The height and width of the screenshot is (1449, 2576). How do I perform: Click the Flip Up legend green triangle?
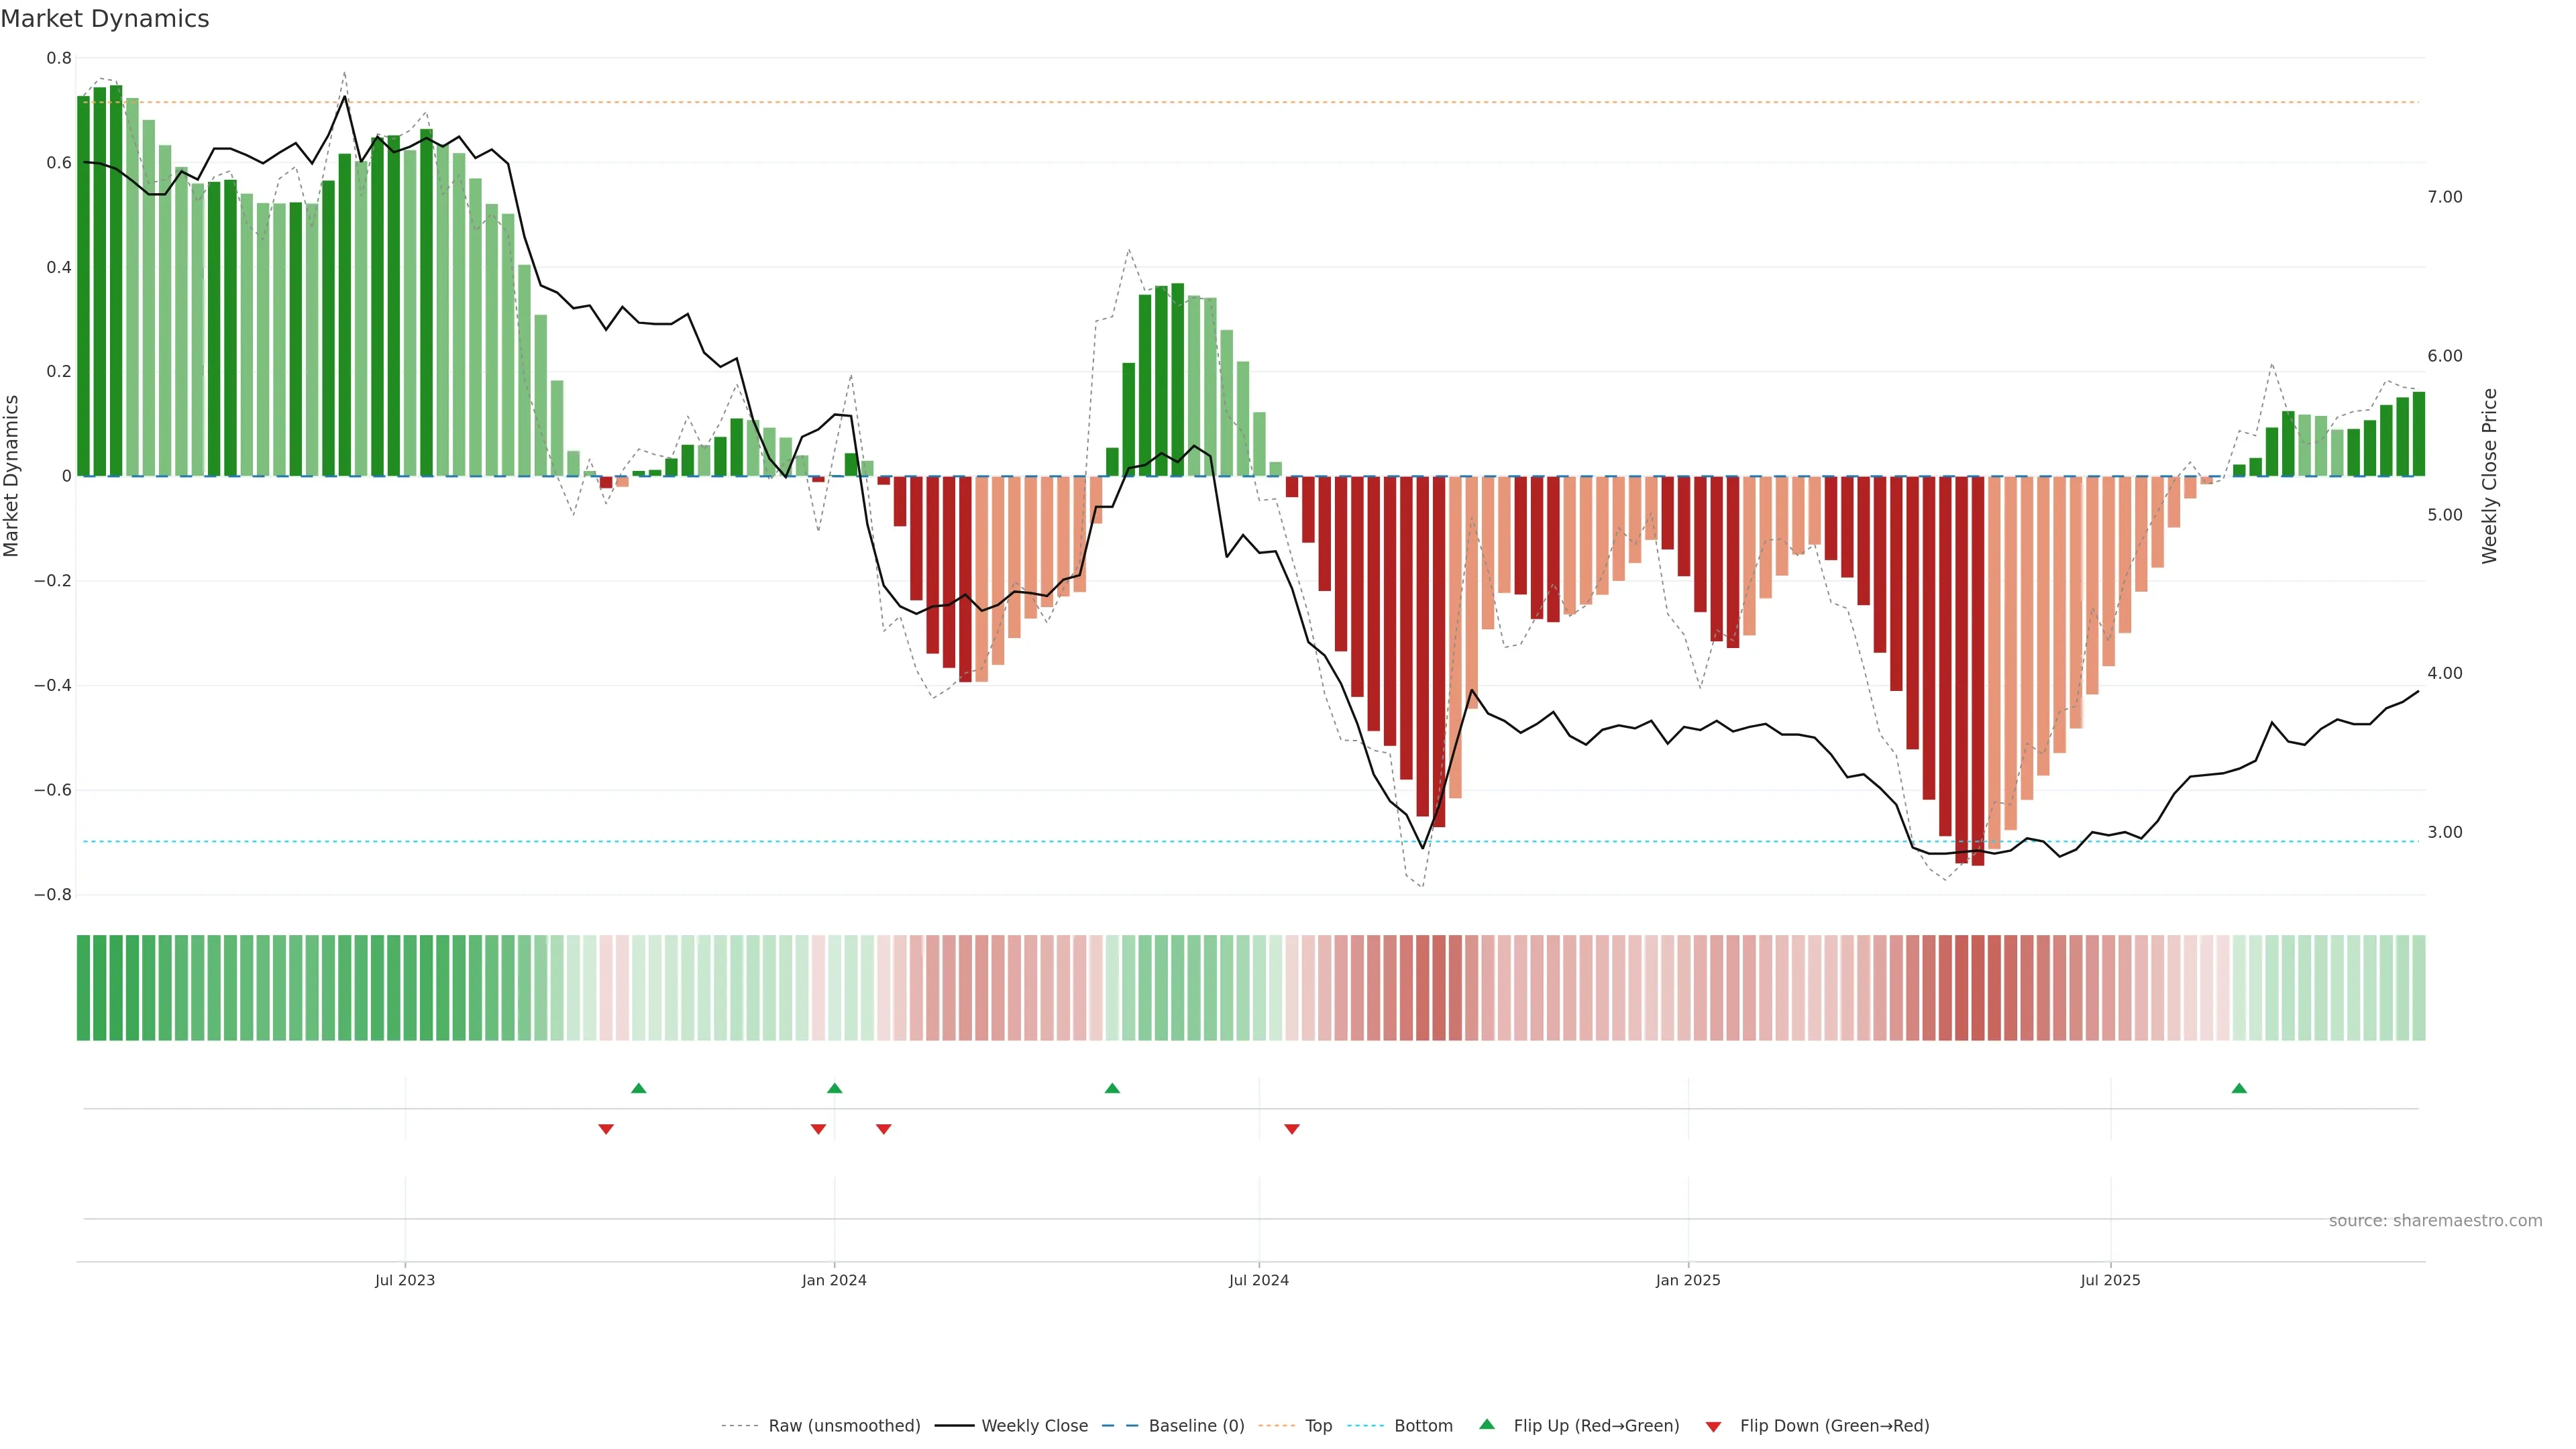click(x=1486, y=1424)
